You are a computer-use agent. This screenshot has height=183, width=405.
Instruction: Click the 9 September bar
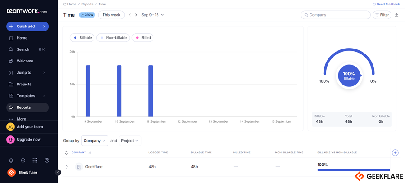click(88, 91)
